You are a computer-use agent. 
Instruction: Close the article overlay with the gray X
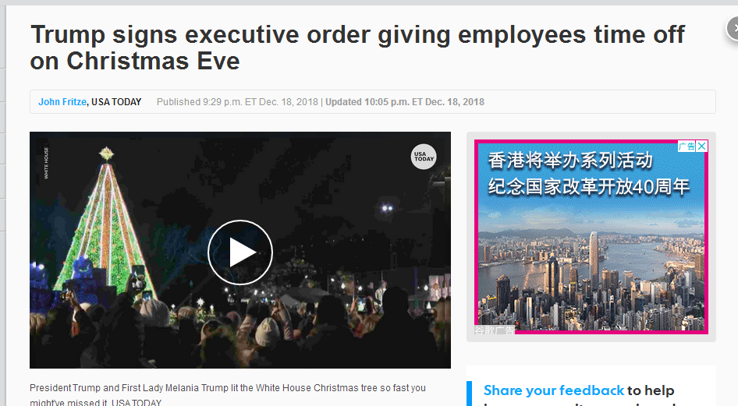click(x=733, y=28)
